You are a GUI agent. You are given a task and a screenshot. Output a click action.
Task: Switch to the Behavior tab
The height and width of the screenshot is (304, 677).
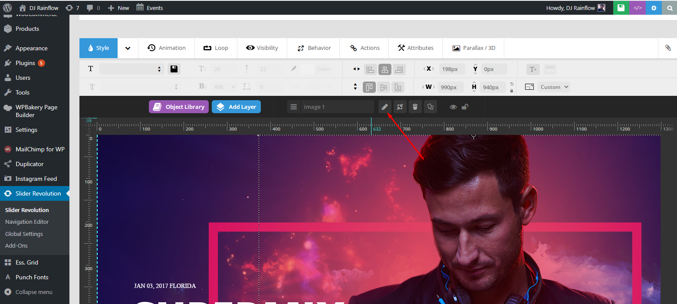click(314, 48)
